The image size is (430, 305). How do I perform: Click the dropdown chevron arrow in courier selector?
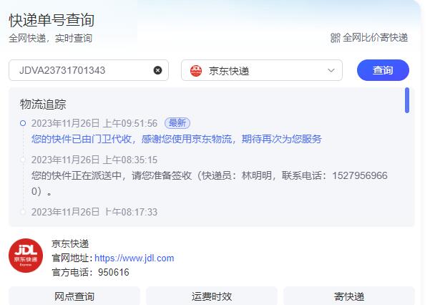pos(331,71)
